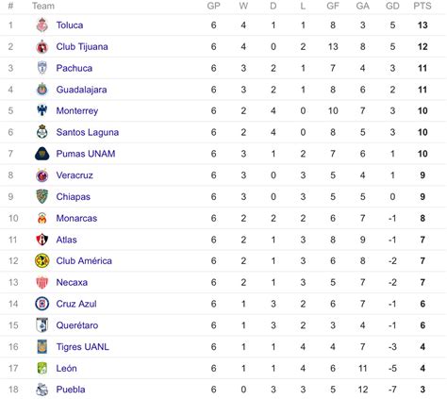Click the Toluca team crest icon
The image size is (447, 399).
pyautogui.click(x=42, y=25)
